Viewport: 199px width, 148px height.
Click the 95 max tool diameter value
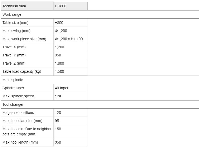57,121
